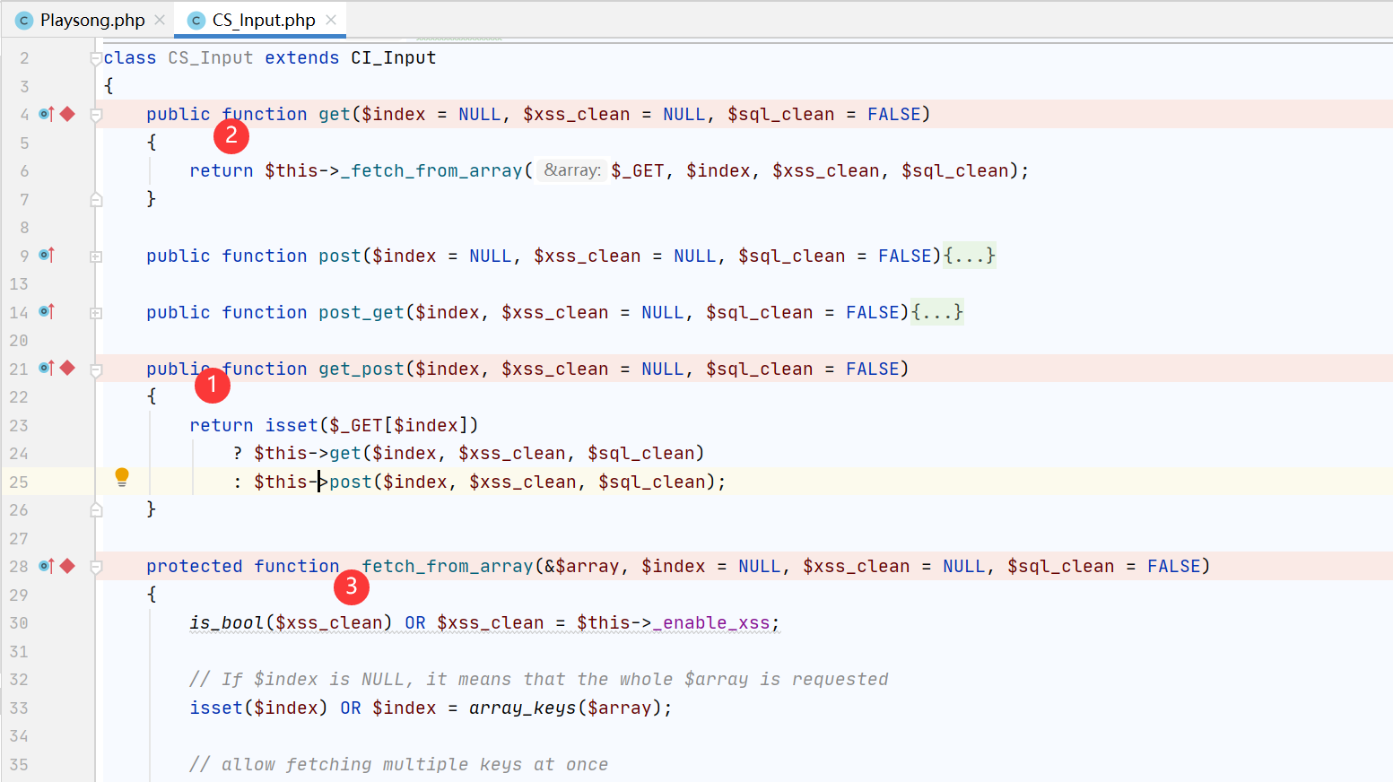Open overridden method marker on line 14
This screenshot has height=782, width=1393.
[47, 312]
